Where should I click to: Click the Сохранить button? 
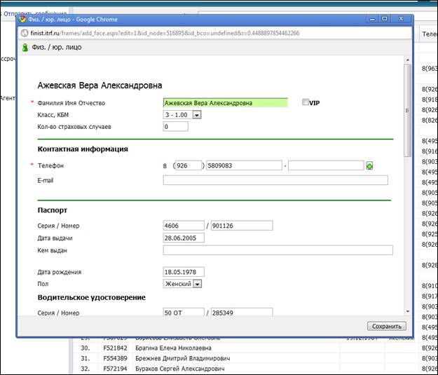click(x=387, y=327)
